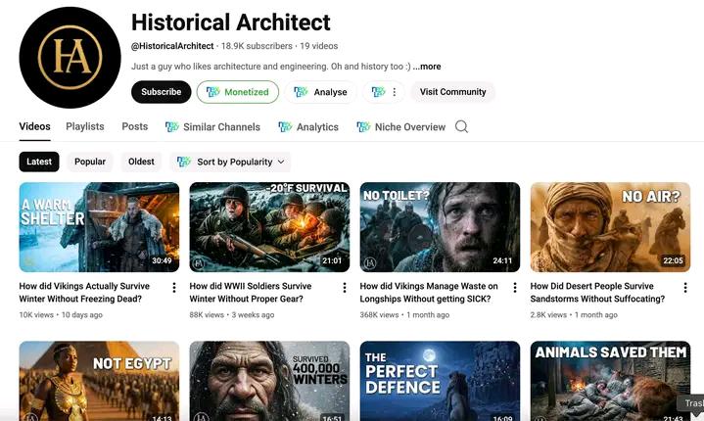Open the Niche Overview tab
This screenshot has width=704, height=421.
tap(401, 127)
